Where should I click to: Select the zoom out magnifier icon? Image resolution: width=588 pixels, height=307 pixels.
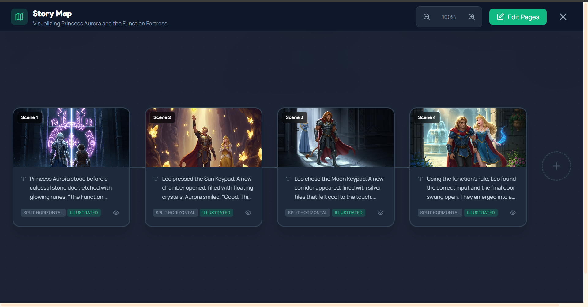(426, 17)
